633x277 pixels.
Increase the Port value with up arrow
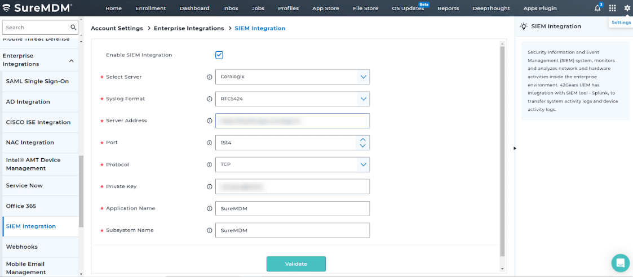point(362,139)
